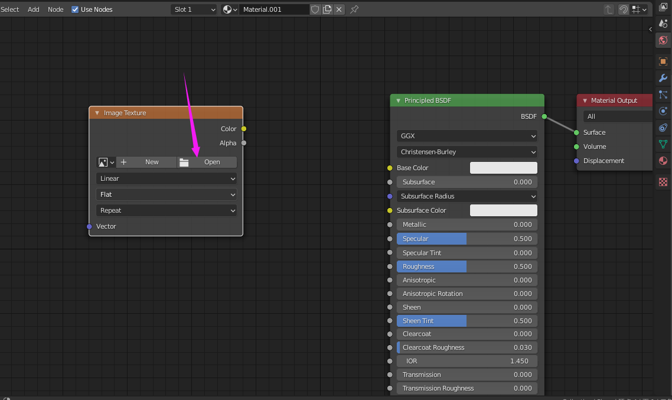Adjust the Sheen Tint slider

point(467,321)
